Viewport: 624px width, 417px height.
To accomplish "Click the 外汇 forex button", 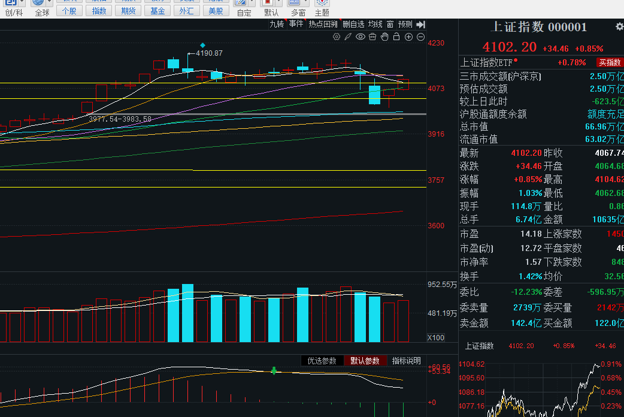I will 187,11.
